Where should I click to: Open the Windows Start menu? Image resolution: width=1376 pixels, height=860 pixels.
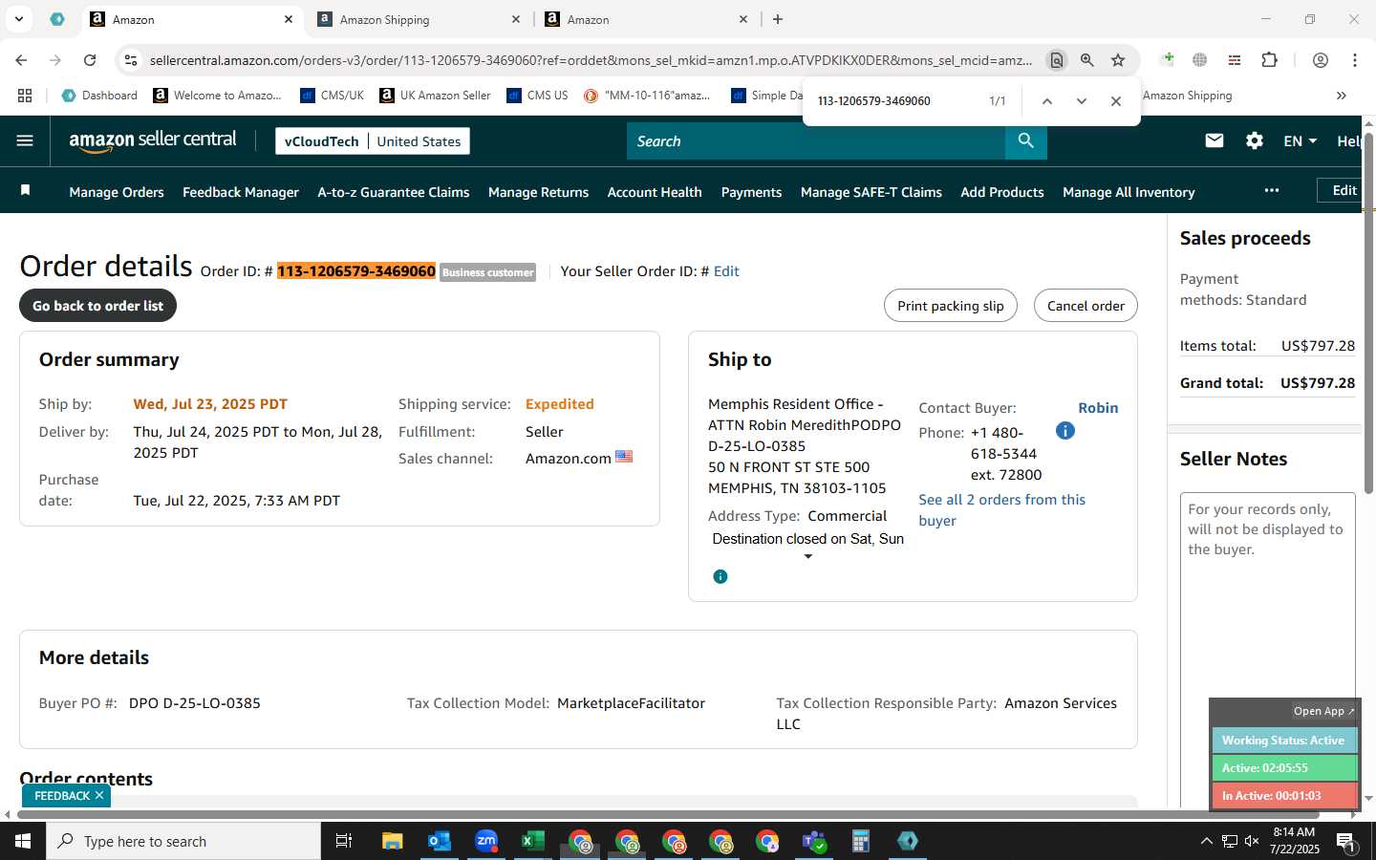(23, 841)
